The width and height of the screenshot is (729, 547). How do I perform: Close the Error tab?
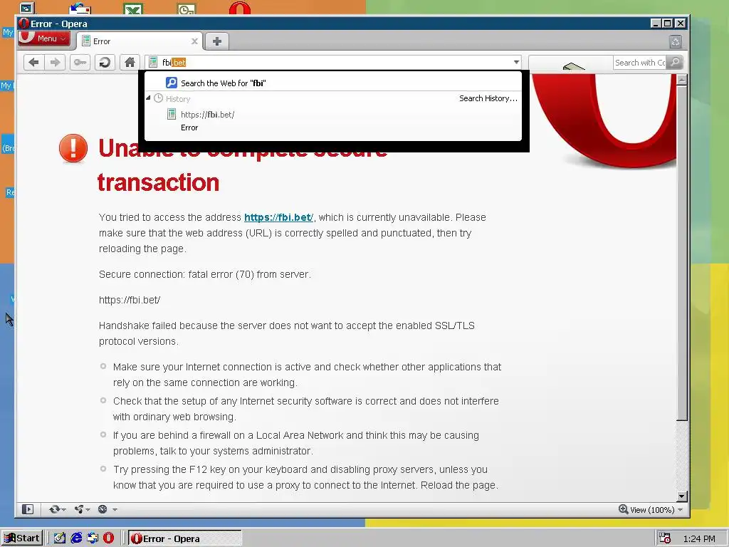pos(195,41)
